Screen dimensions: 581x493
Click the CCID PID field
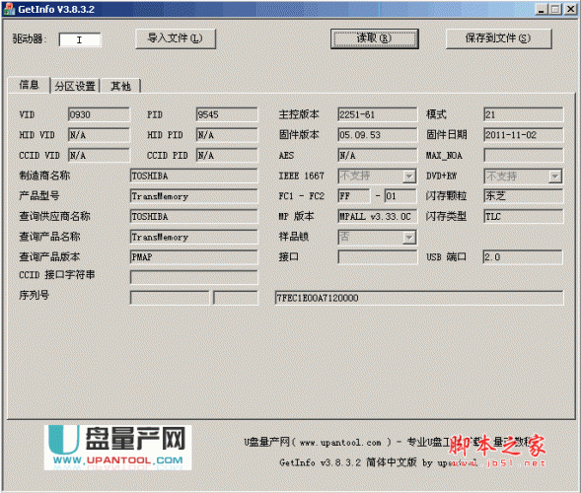(x=227, y=156)
